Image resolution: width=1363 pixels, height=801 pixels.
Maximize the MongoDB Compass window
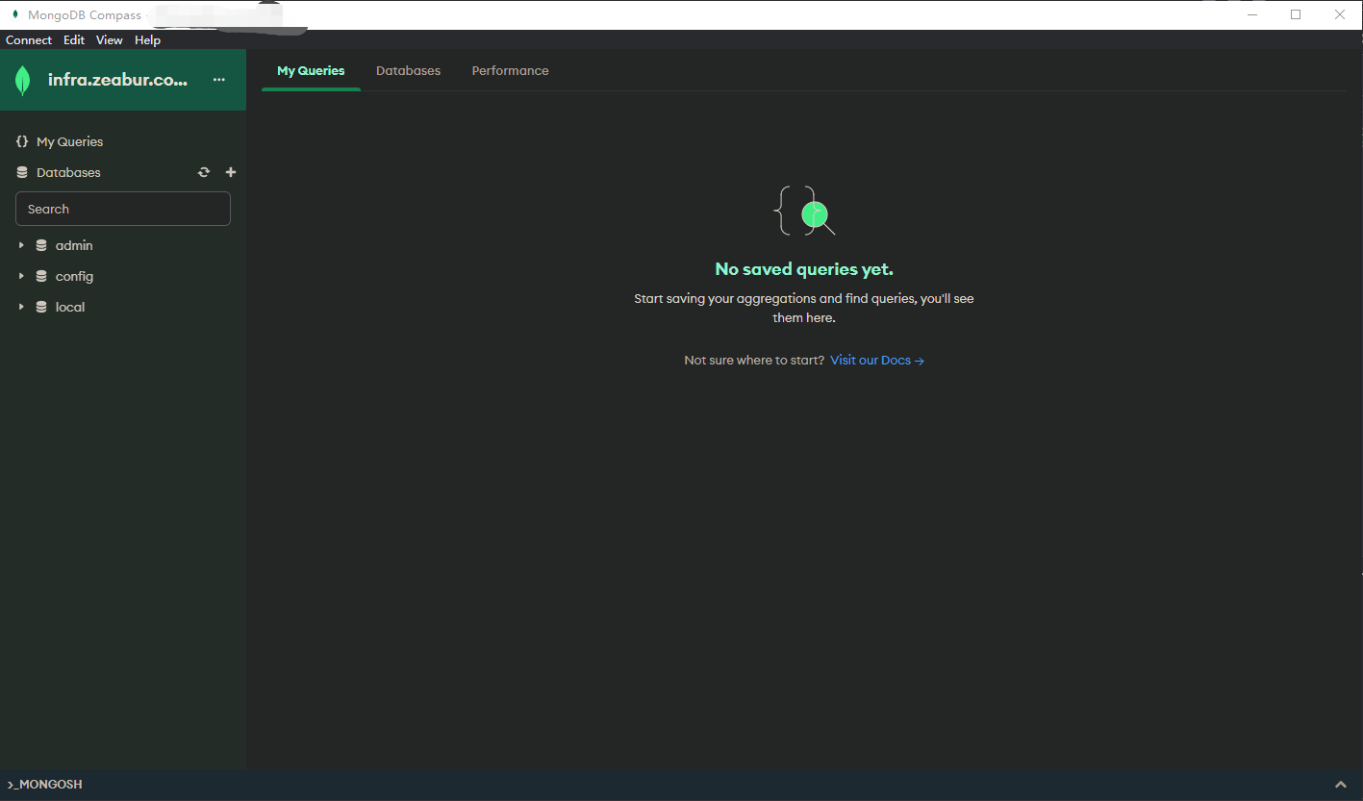tap(1296, 14)
